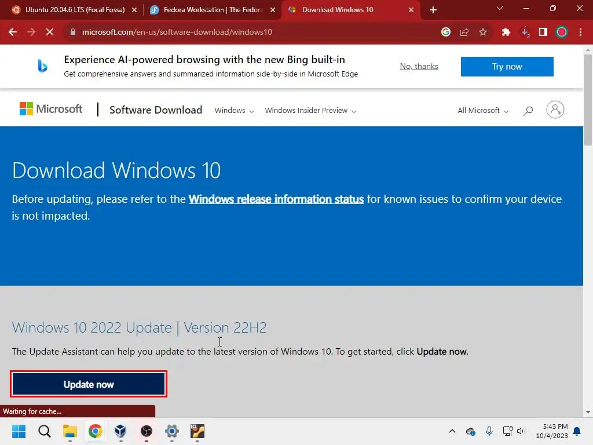Open the Chrome three-dot menu
Viewport: 593px width, 445px height.
tap(580, 32)
